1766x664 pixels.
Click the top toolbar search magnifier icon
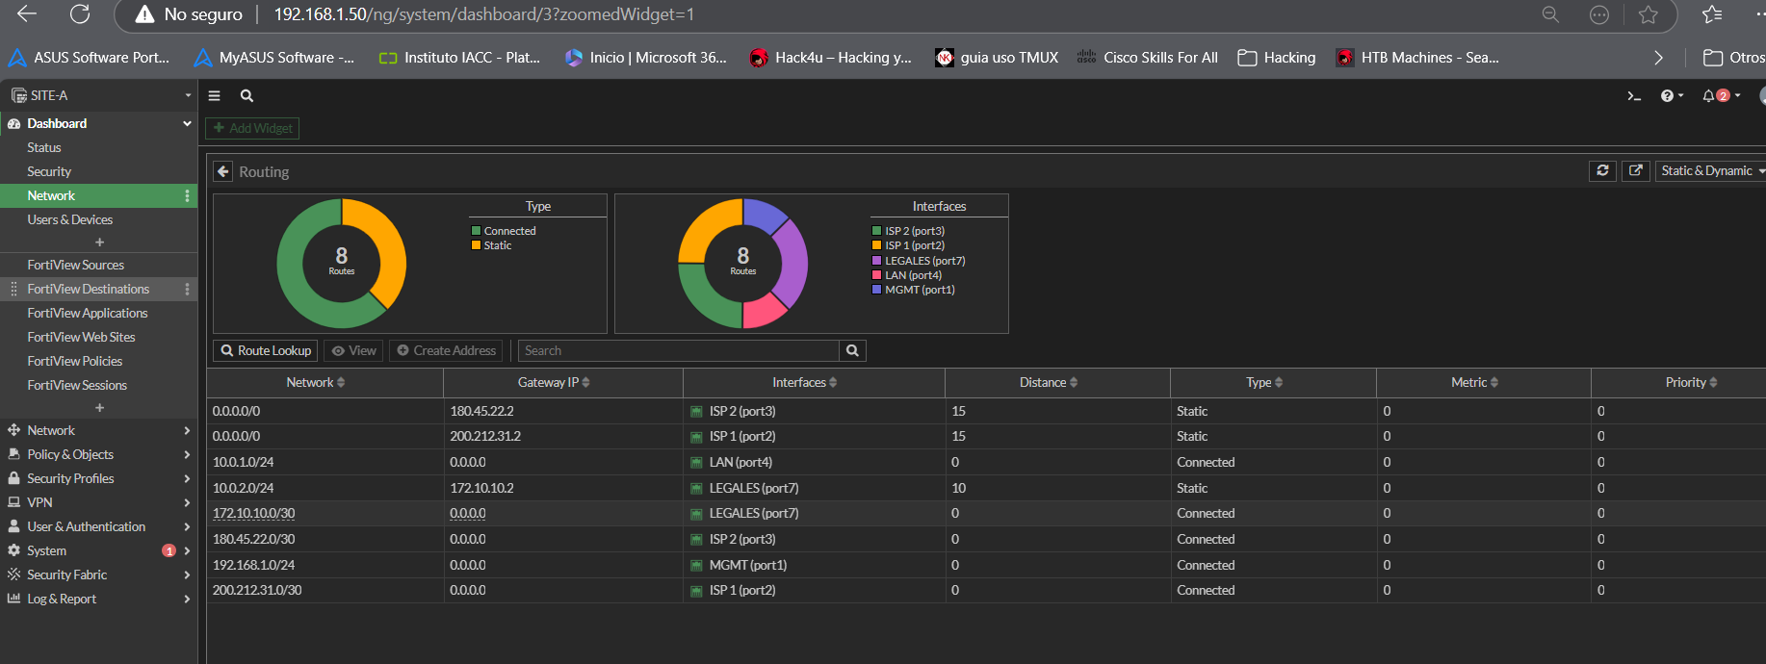pos(247,96)
